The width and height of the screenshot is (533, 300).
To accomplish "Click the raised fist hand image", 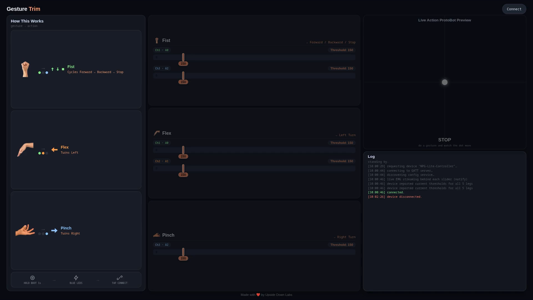I will (25, 69).
